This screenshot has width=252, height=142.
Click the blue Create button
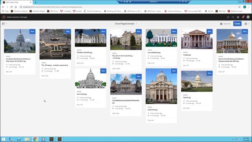click(x=237, y=24)
